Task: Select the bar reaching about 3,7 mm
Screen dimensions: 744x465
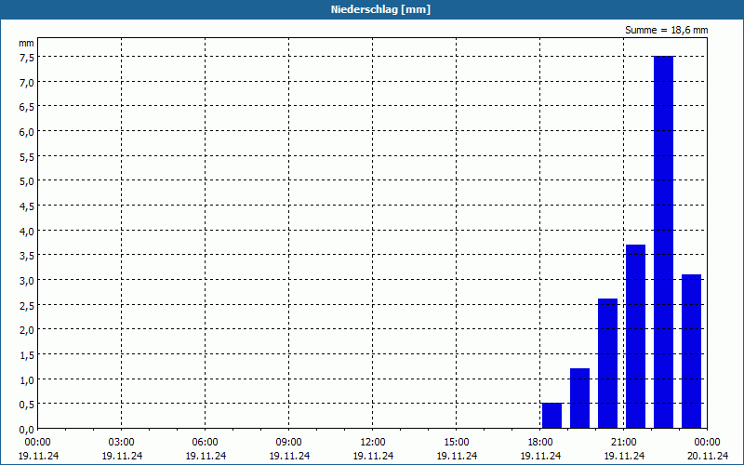Action: pyautogui.click(x=635, y=337)
